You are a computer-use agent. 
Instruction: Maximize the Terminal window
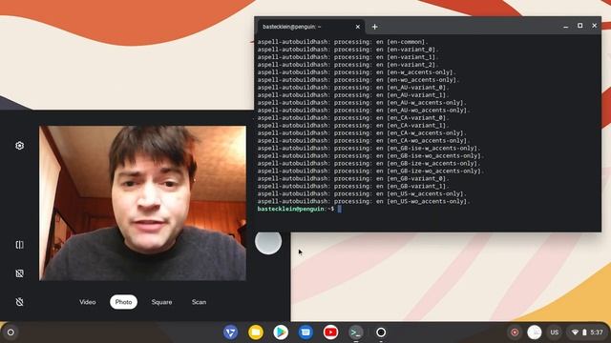[579, 26]
